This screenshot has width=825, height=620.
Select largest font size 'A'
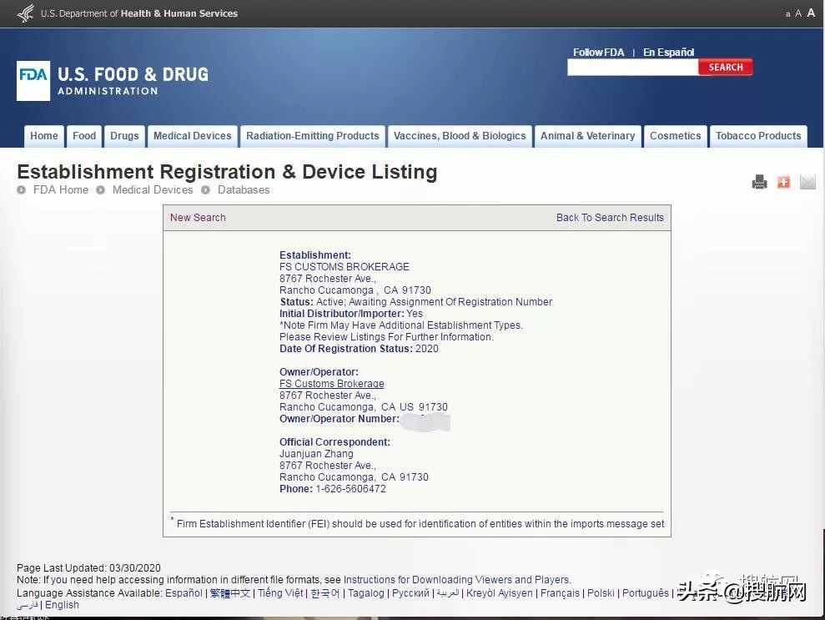(x=812, y=13)
